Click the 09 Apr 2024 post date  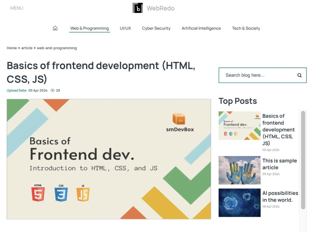(271, 174)
